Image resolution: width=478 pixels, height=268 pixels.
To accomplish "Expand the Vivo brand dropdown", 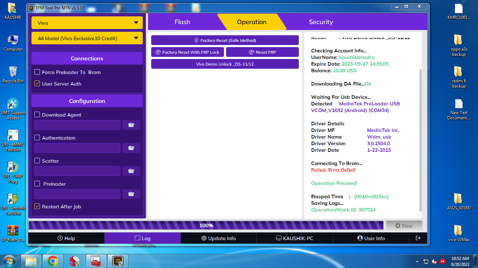I will point(87,23).
